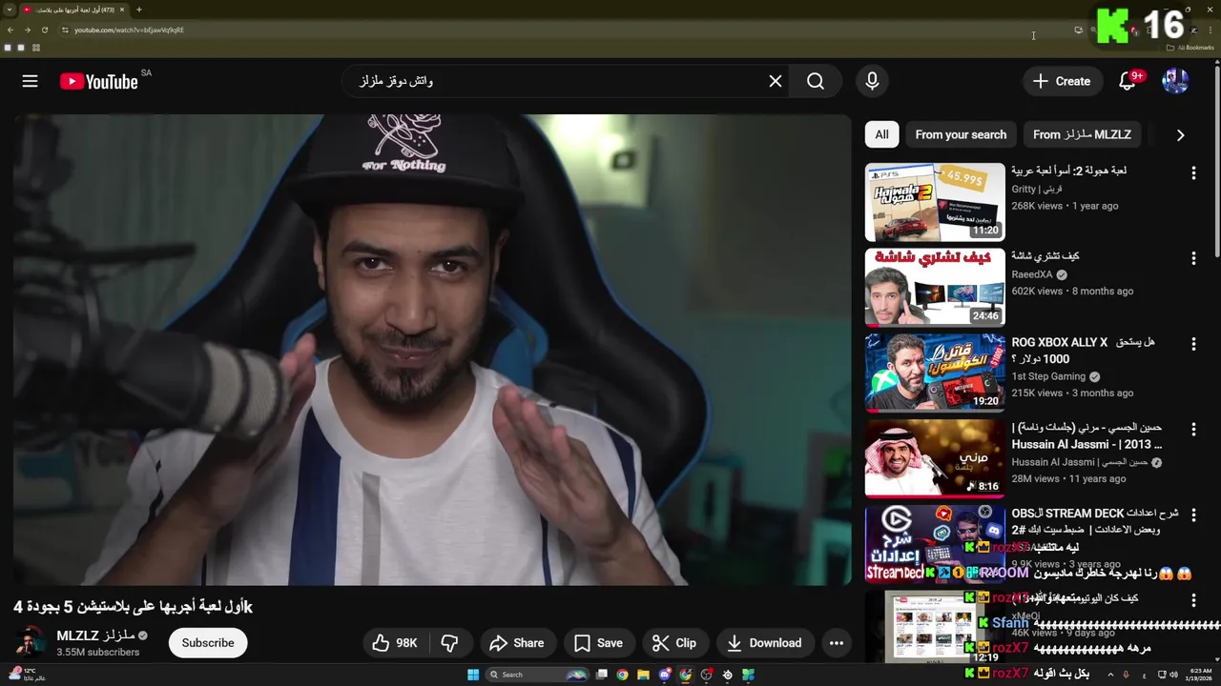Open the Create menu
The image size is (1221, 686).
tap(1062, 82)
